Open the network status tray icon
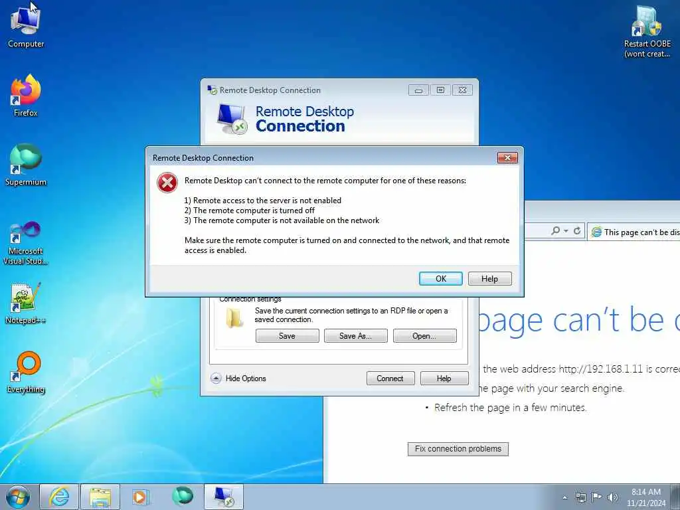Viewport: 680px width, 510px height. tap(580, 497)
